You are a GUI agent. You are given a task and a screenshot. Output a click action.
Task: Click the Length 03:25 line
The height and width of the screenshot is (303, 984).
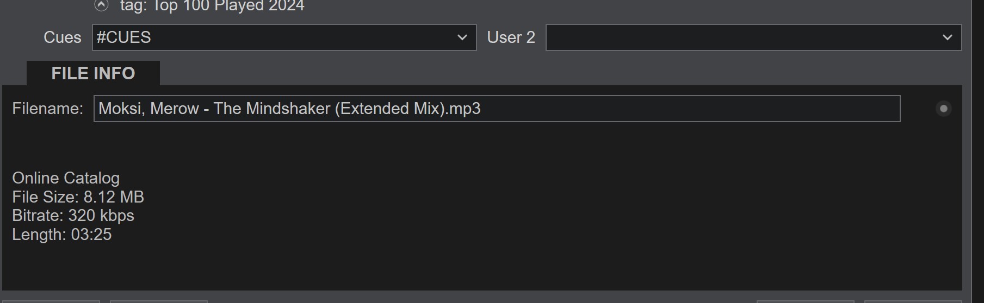pos(61,235)
